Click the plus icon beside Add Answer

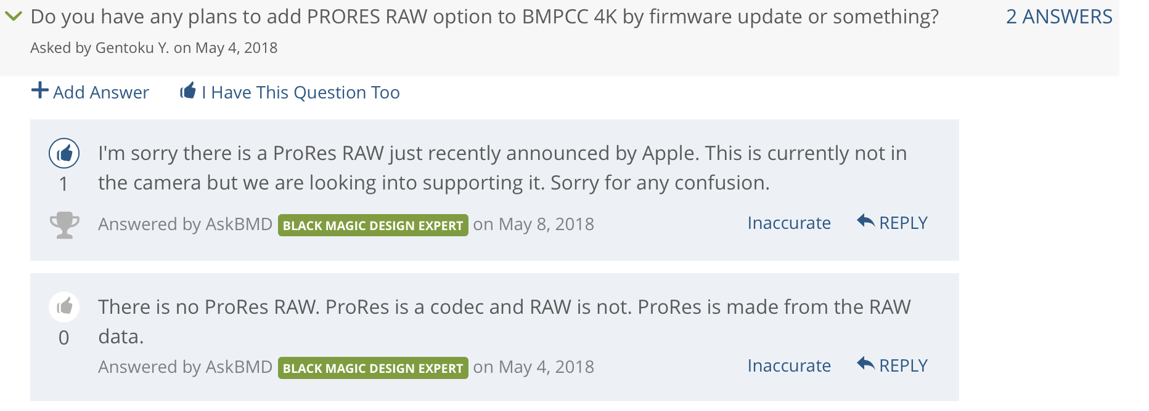pyautogui.click(x=40, y=90)
